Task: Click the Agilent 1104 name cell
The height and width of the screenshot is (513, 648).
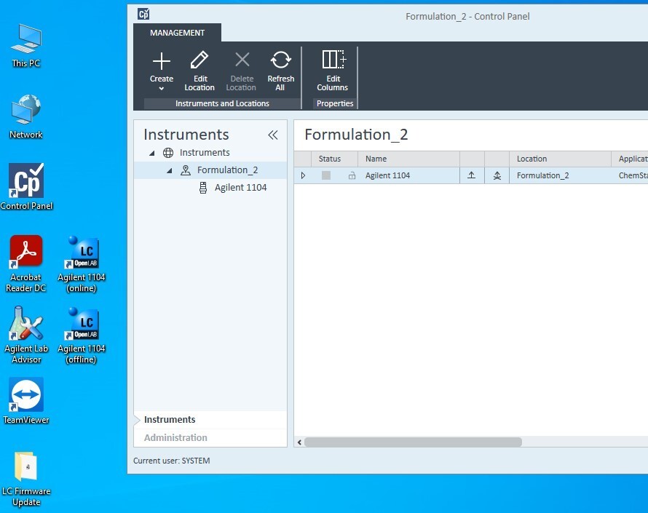Action: pyautogui.click(x=408, y=175)
